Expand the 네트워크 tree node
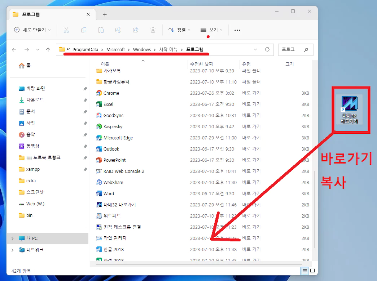 click(x=13, y=250)
